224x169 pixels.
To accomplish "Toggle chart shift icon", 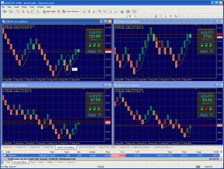I will coord(116,12).
